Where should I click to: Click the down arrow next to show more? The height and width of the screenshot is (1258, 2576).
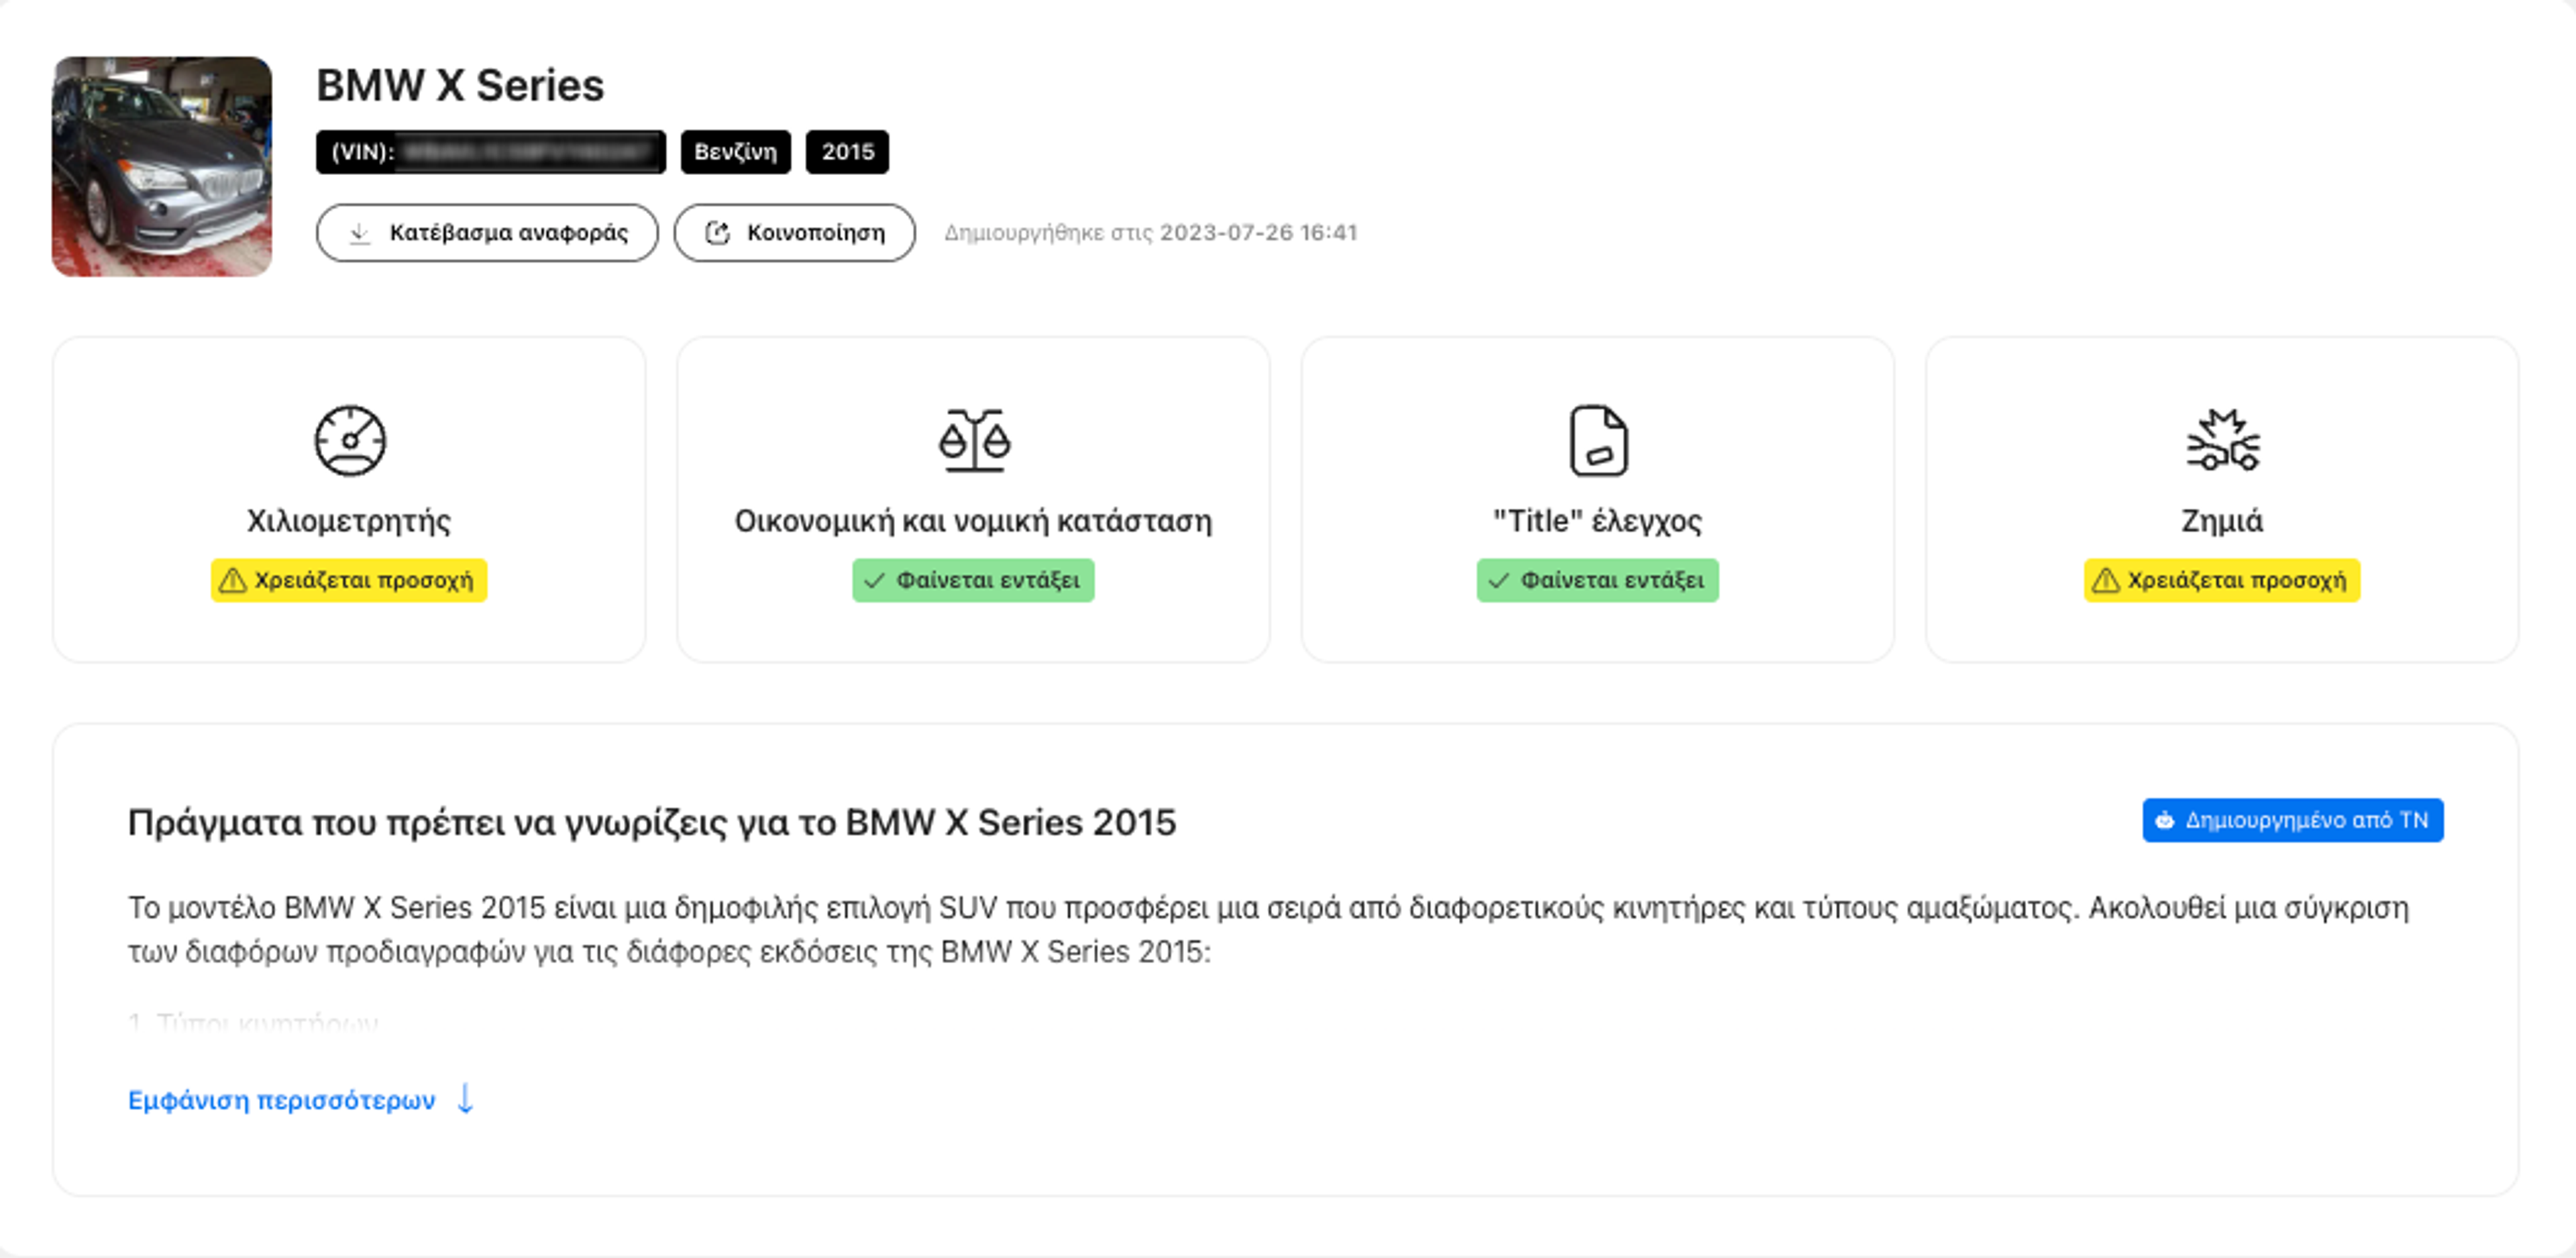pyautogui.click(x=465, y=1099)
